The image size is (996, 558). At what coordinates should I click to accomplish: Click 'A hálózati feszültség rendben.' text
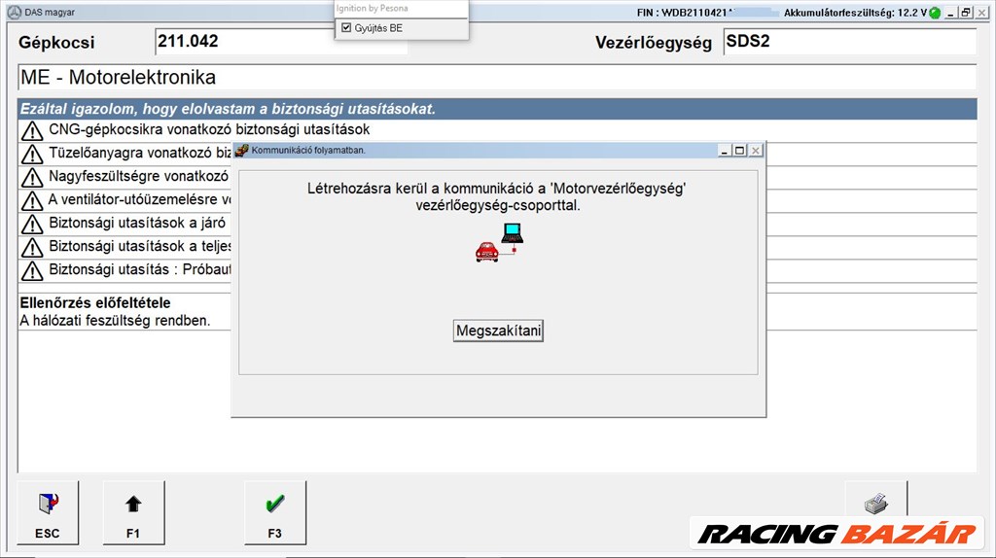click(x=115, y=321)
